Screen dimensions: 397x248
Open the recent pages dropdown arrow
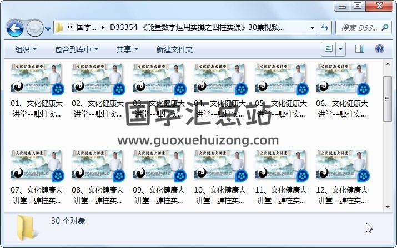pyautogui.click(x=48, y=28)
